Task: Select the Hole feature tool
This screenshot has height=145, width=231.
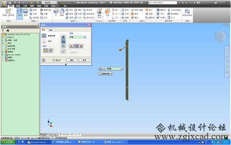Action: pyautogui.click(x=56, y=12)
